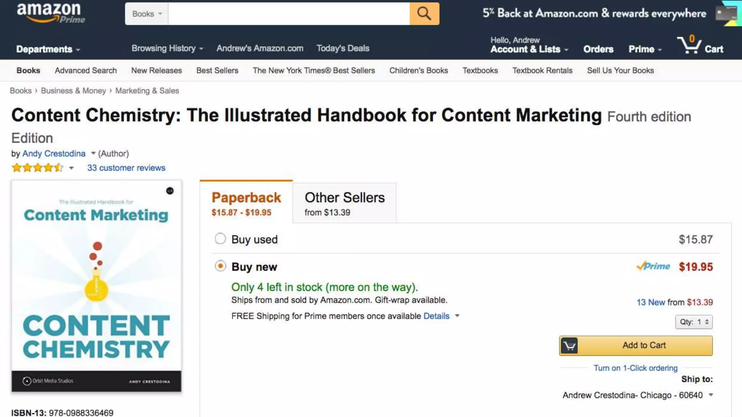The width and height of the screenshot is (742, 417).
Task: Expand the Departments menu
Action: click(48, 49)
